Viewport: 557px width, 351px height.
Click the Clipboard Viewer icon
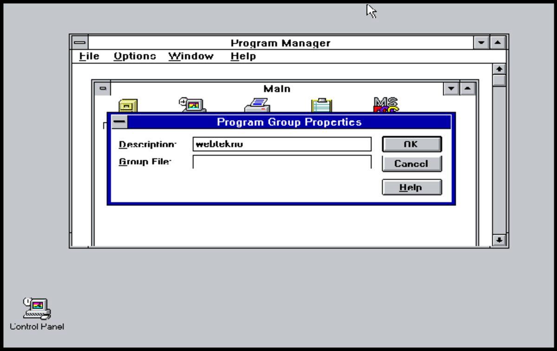coord(322,105)
